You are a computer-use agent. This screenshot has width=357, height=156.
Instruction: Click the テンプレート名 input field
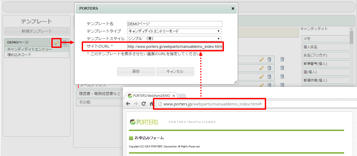pyautogui.click(x=175, y=24)
